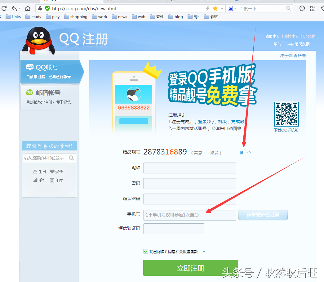Image resolution: width=324 pixels, height=282 pixels.
Task: Open the back button history dropdown
Action: pyautogui.click(x=20, y=8)
